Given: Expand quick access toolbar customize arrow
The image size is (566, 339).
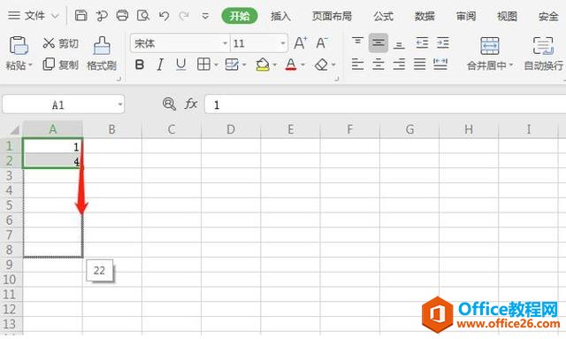Looking at the screenshot, I should (205, 16).
